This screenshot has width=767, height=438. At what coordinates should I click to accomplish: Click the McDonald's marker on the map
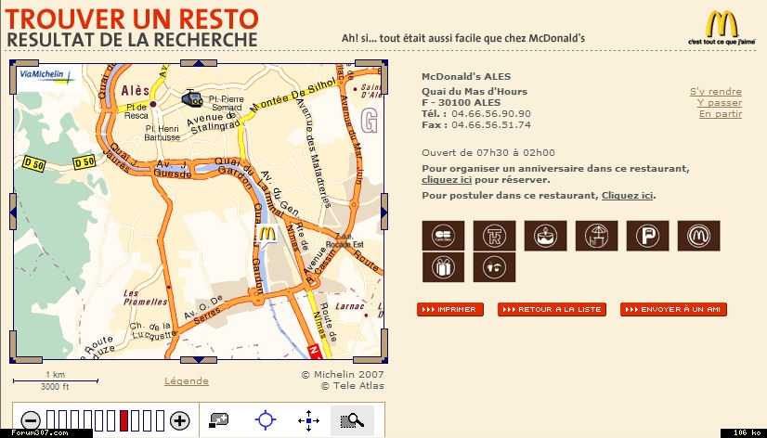point(266,235)
